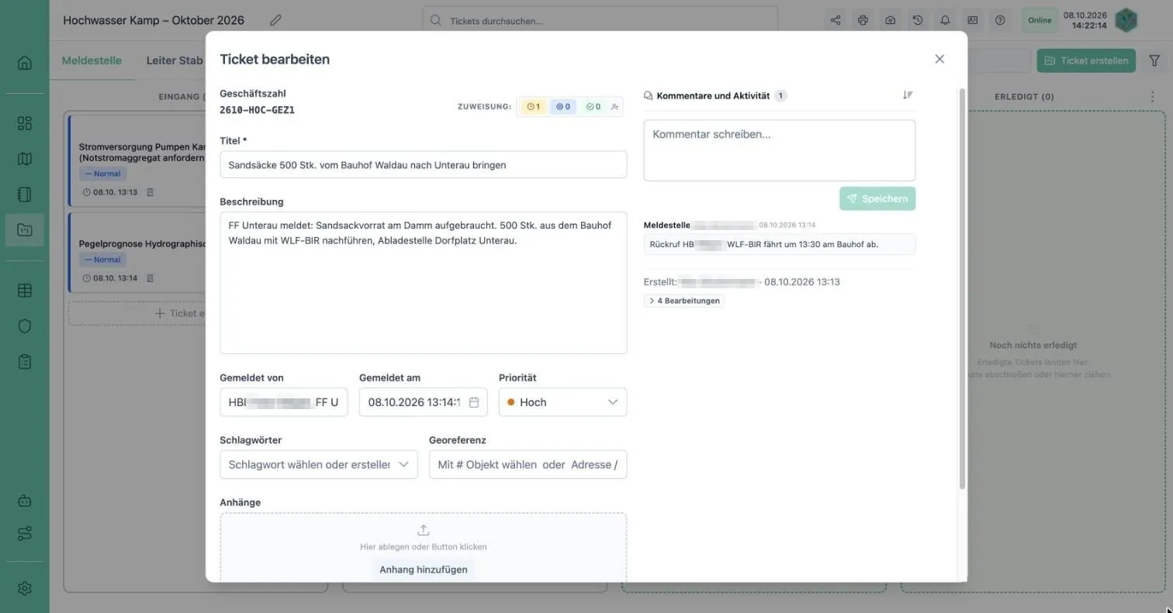Click the Tickets durchsuchen search box
Image resolution: width=1173 pixels, height=613 pixels.
tap(600, 21)
